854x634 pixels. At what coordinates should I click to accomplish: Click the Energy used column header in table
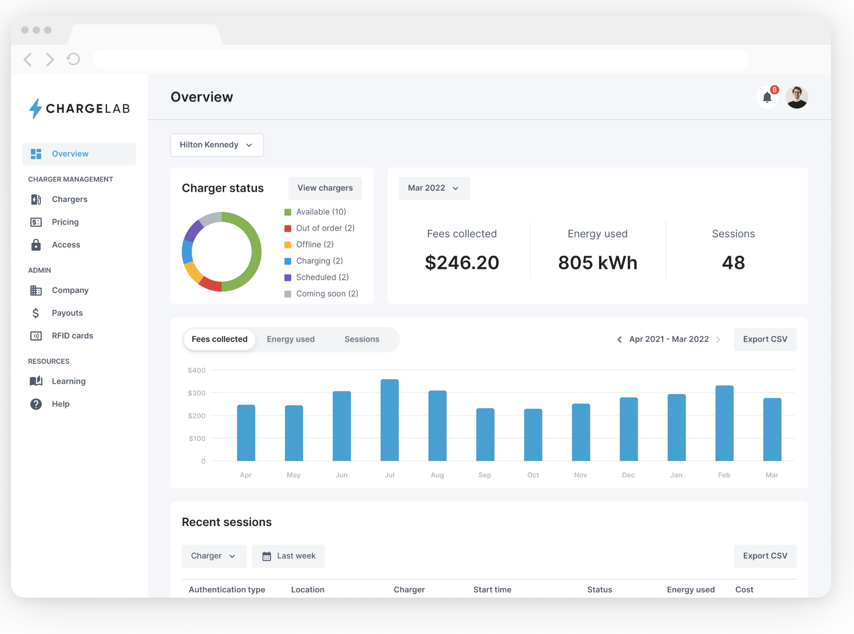(x=691, y=590)
